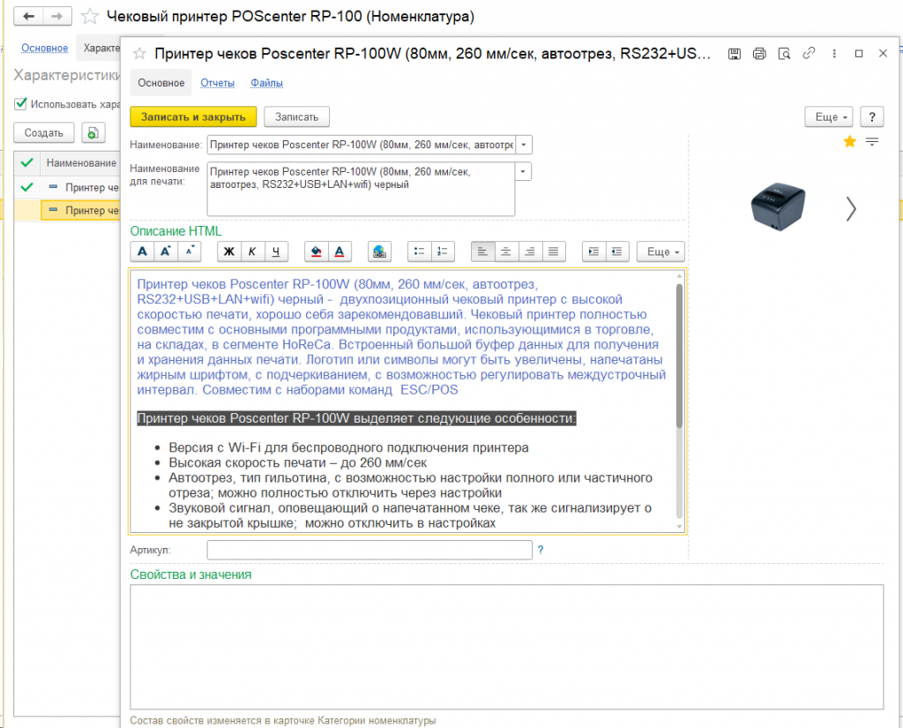Align text left
This screenshot has width=903, height=728.
pos(482,251)
